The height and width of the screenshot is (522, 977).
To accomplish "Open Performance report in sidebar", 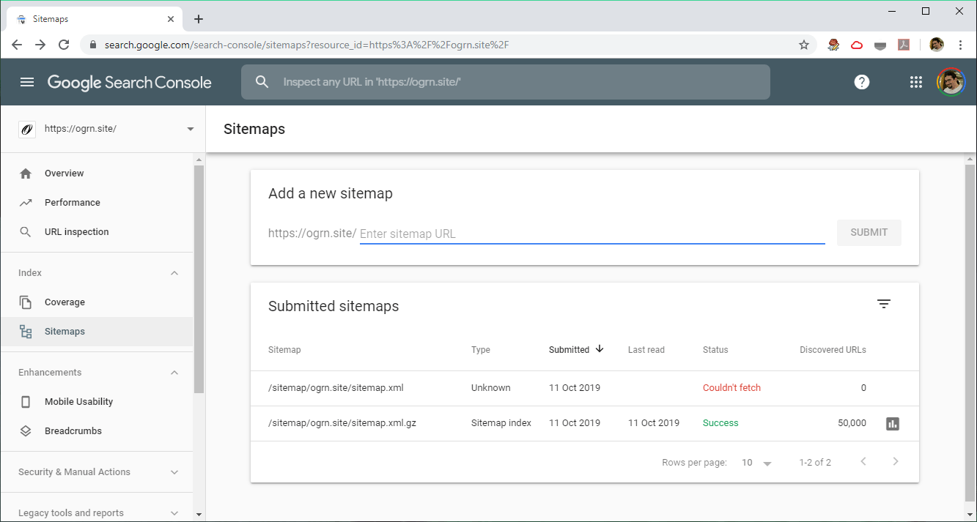I will tap(97, 203).
